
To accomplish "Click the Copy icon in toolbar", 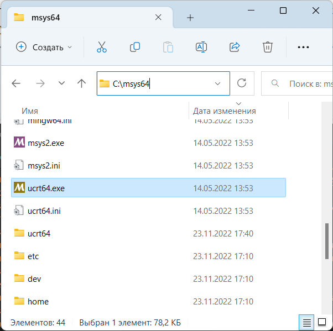I will 135,47.
